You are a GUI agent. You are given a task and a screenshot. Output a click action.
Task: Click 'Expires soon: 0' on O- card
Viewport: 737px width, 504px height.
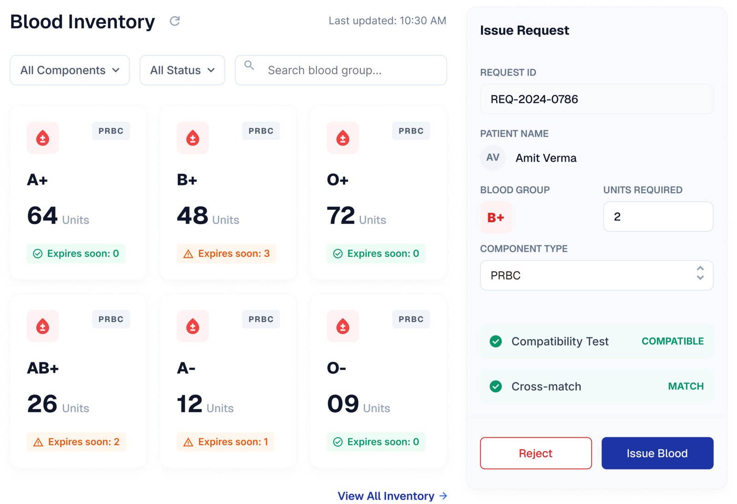point(376,442)
